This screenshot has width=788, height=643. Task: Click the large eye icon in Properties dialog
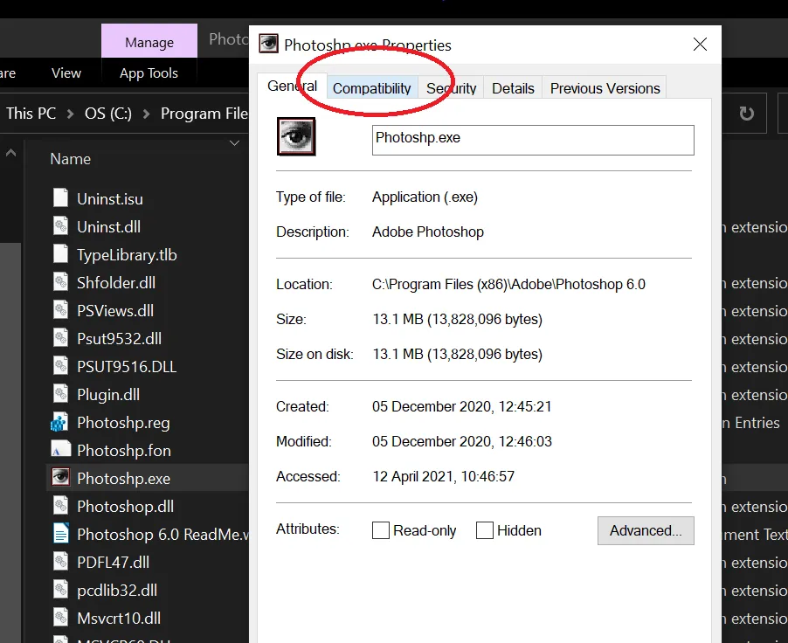pos(296,137)
